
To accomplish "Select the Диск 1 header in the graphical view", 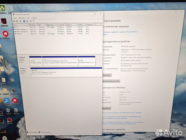I will click(25, 72).
